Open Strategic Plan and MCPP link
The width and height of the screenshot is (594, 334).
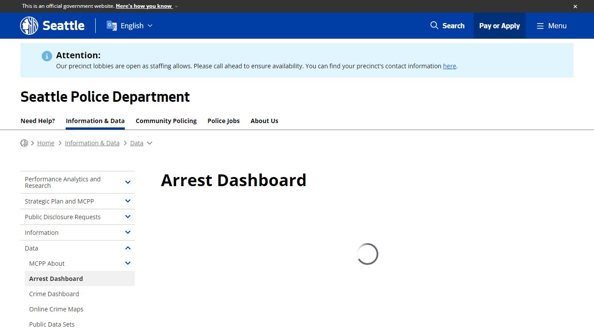pyautogui.click(x=59, y=201)
